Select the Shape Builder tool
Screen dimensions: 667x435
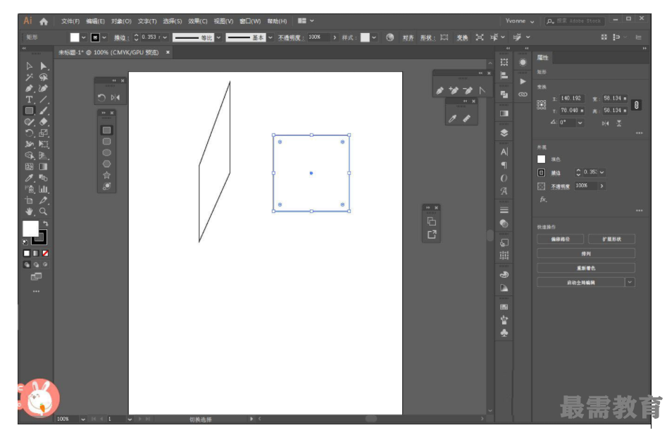pyautogui.click(x=29, y=155)
